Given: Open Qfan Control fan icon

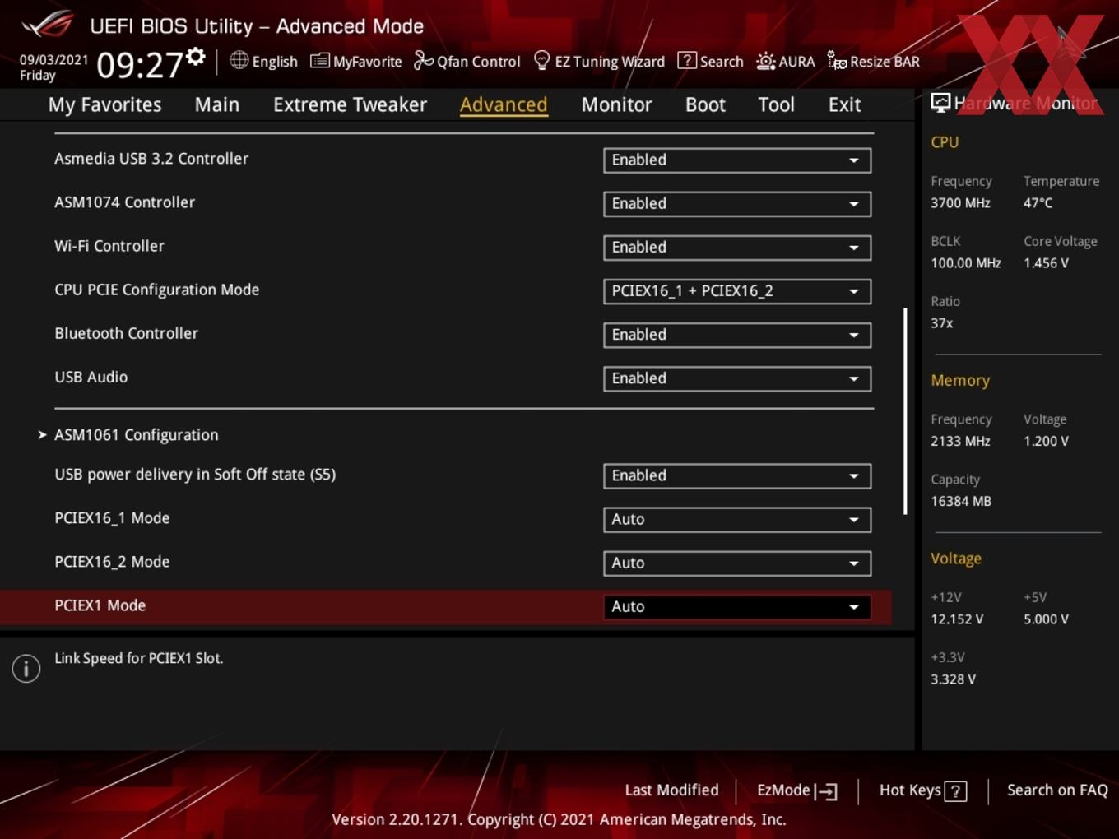Looking at the screenshot, I should point(423,61).
